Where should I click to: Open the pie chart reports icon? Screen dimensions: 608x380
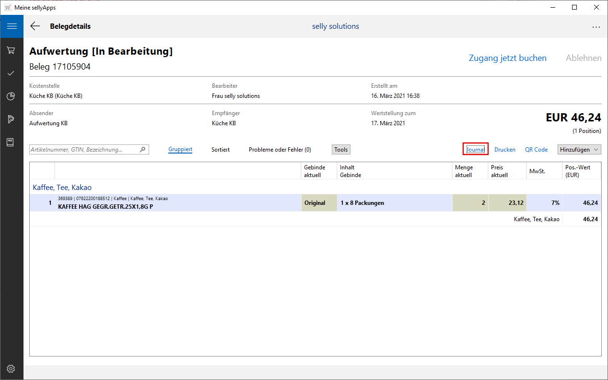point(11,96)
